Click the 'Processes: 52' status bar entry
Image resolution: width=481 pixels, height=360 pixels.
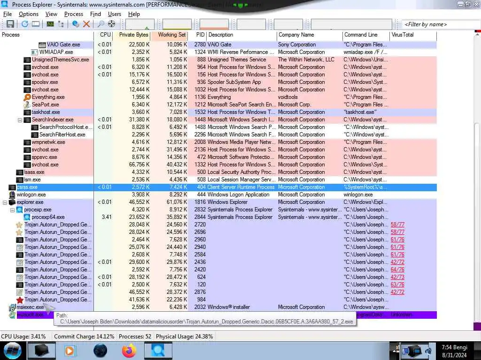[x=135, y=337]
